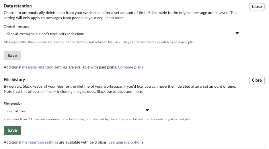269x149 pixels.
Task: Open the Channel messages dropdown
Action: [124, 34]
